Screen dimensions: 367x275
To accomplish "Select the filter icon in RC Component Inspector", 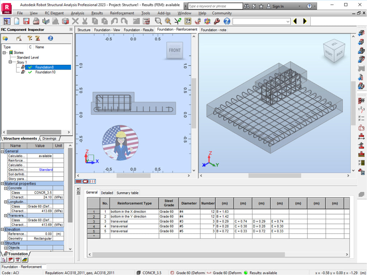I will pos(30,39).
